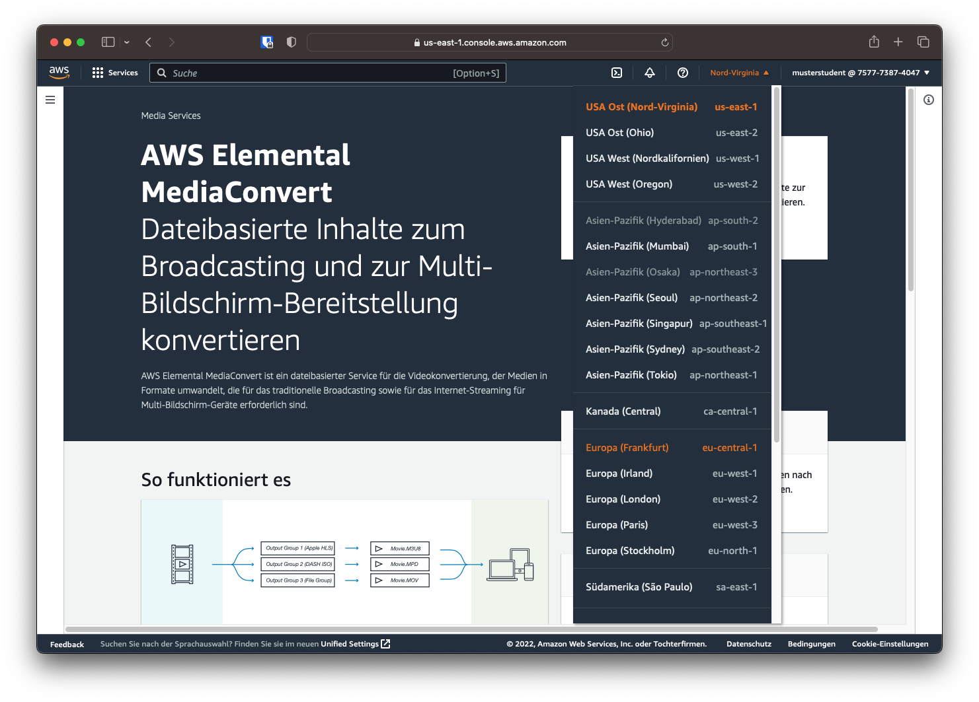
Task: Open Cookie-Einstellungen link
Action: pyautogui.click(x=890, y=644)
